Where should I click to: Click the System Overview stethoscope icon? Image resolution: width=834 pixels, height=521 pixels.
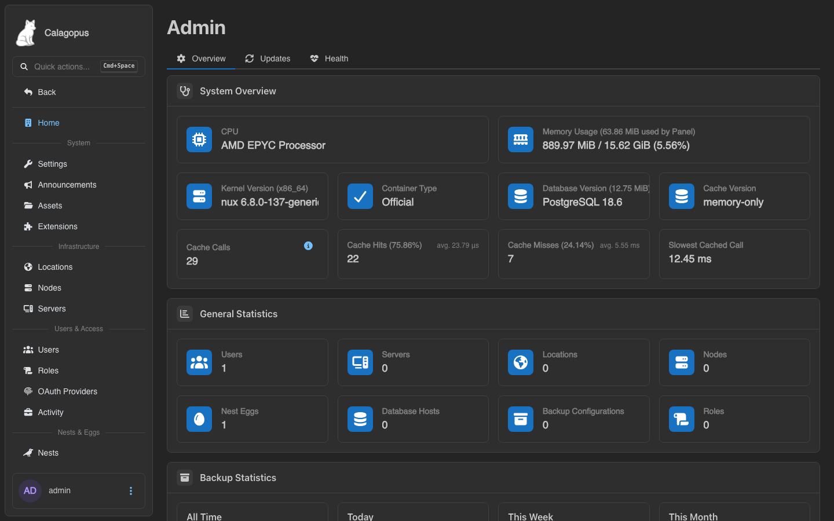185,91
